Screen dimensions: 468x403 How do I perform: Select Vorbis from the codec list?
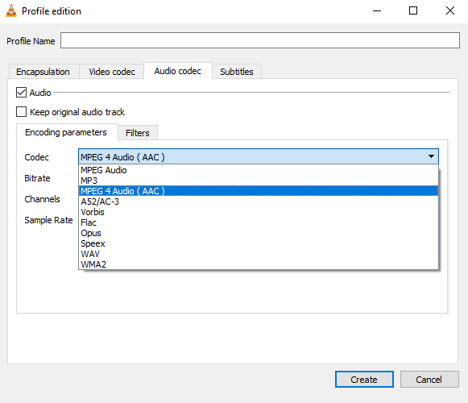[x=259, y=212]
